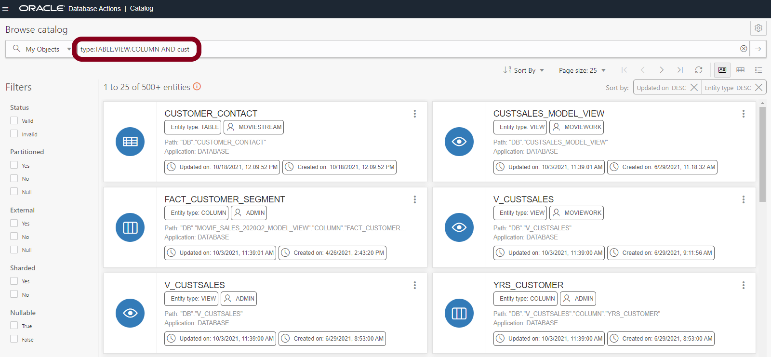Click the Catalog header title
The height and width of the screenshot is (357, 771).
click(142, 8)
